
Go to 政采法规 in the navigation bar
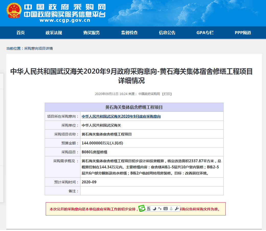coord(54,33)
